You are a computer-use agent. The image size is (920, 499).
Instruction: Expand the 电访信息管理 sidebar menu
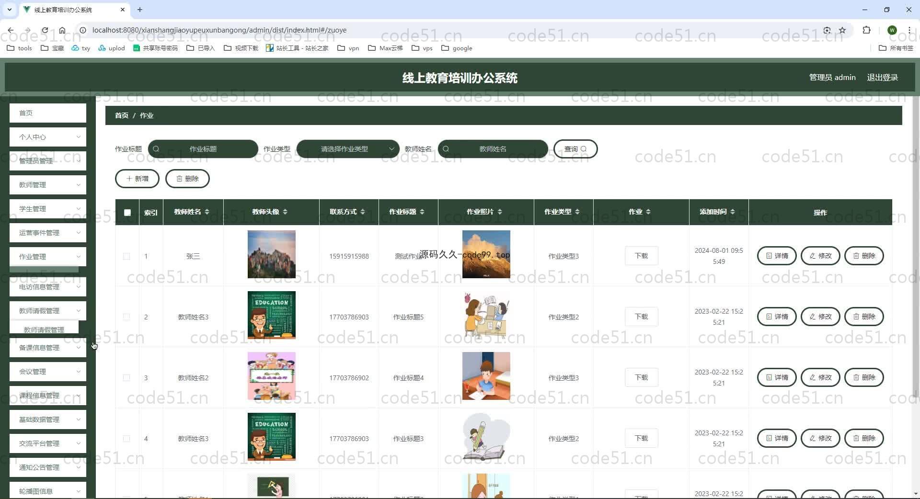[48, 287]
